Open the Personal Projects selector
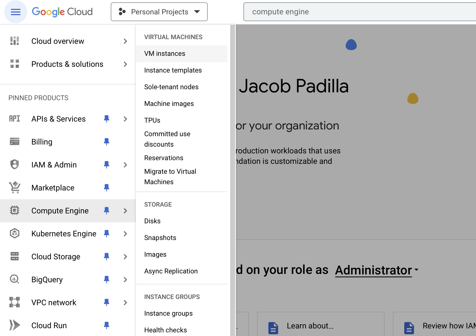This screenshot has height=336, width=476. 159,11
